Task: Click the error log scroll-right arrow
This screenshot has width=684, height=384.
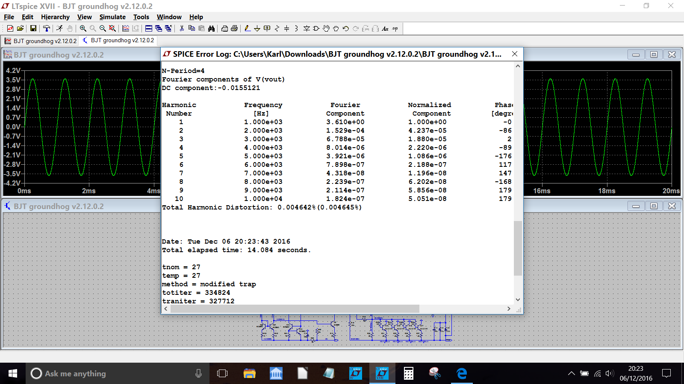Action: pyautogui.click(x=509, y=308)
